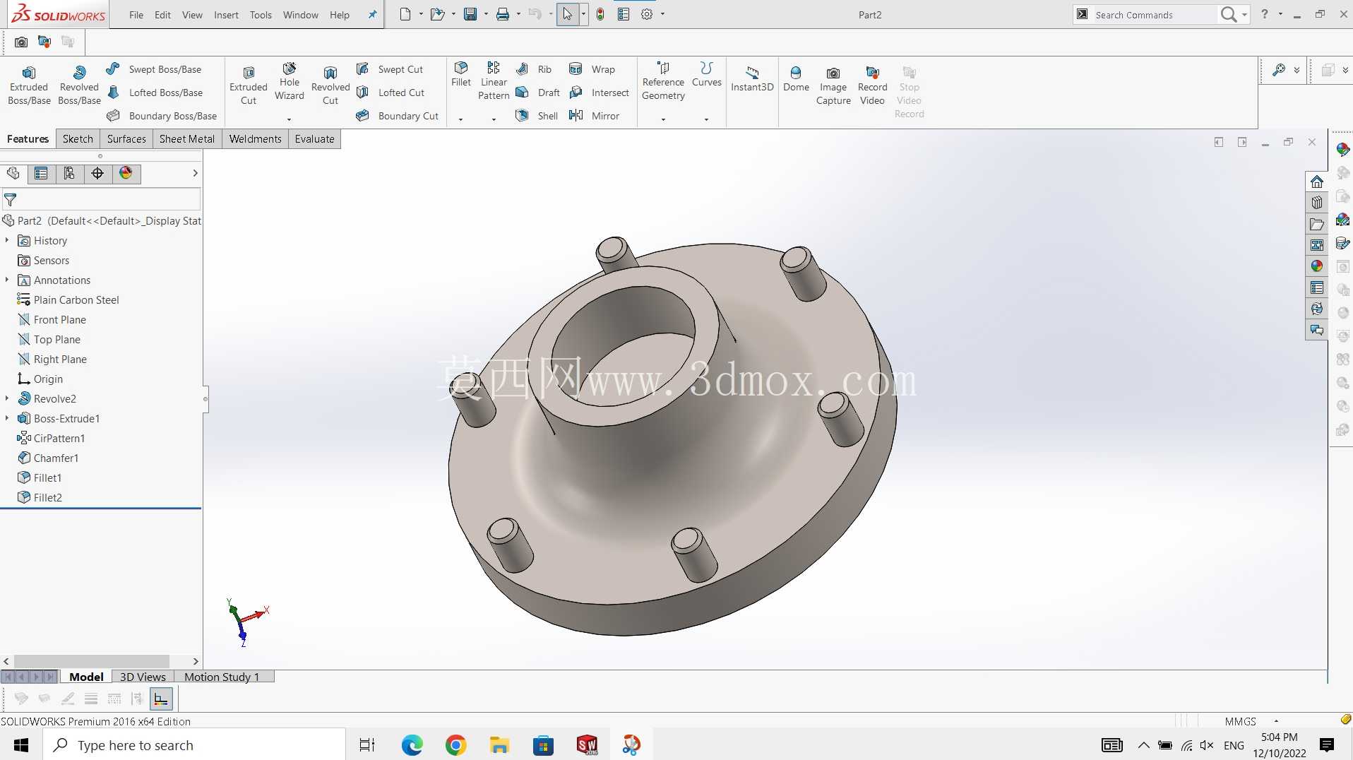
Task: Open the Reference Geometry dropdown arrow
Action: [x=663, y=119]
